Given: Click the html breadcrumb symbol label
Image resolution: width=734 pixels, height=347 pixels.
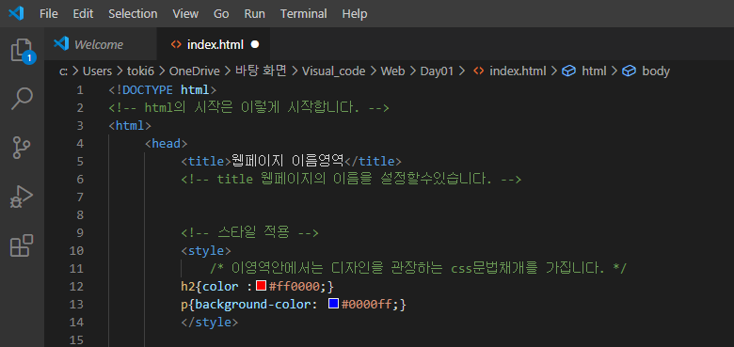Looking at the screenshot, I should tap(594, 71).
